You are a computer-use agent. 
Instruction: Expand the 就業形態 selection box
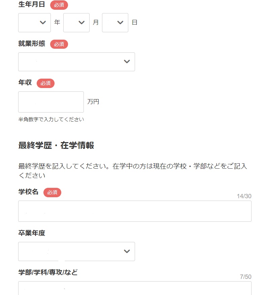76,62
